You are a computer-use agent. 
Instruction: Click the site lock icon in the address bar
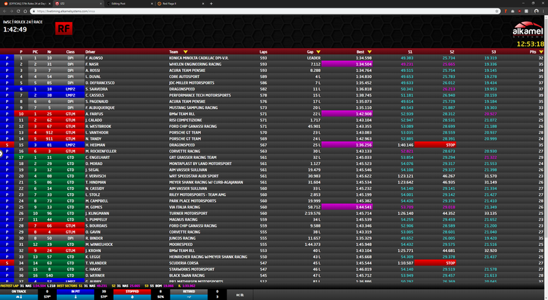[x=34, y=11]
